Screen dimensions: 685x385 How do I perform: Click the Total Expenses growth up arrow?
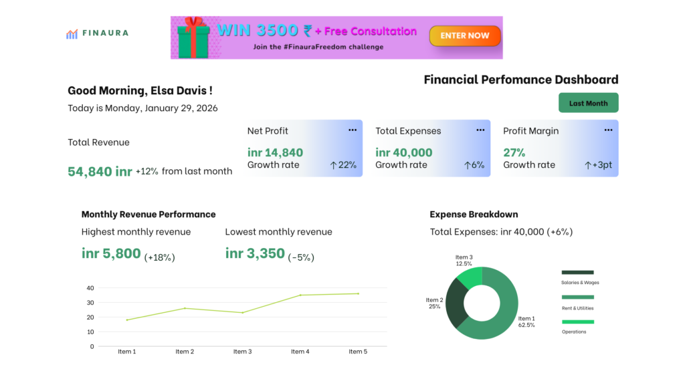pos(467,165)
